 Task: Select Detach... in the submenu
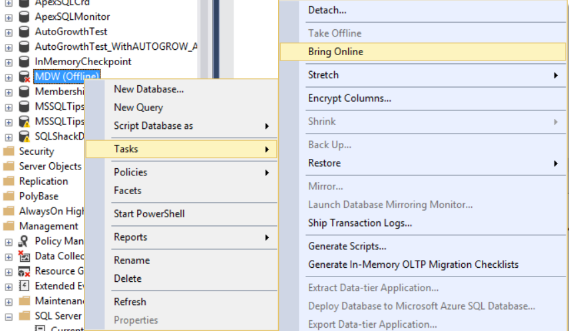[x=327, y=10]
